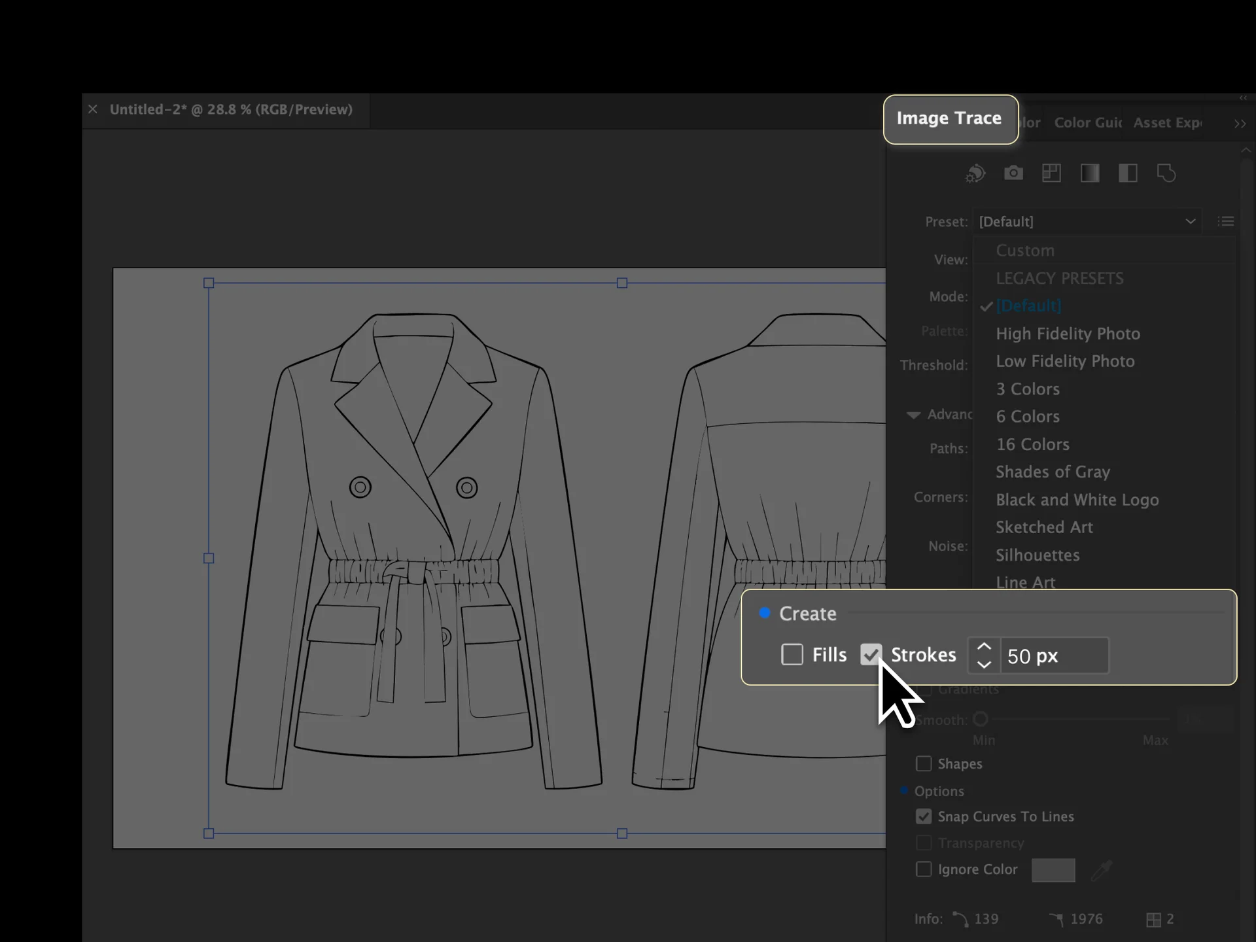
Task: Click the Ignore Color eyedropper icon
Action: 1102,870
